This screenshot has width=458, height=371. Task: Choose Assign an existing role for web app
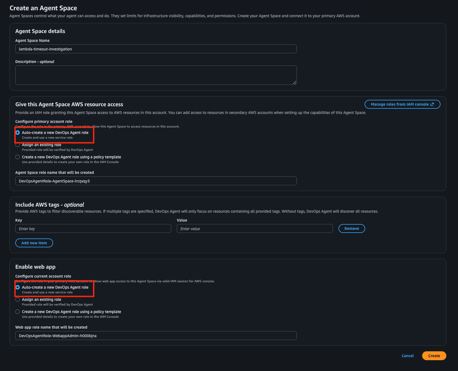[x=18, y=299]
